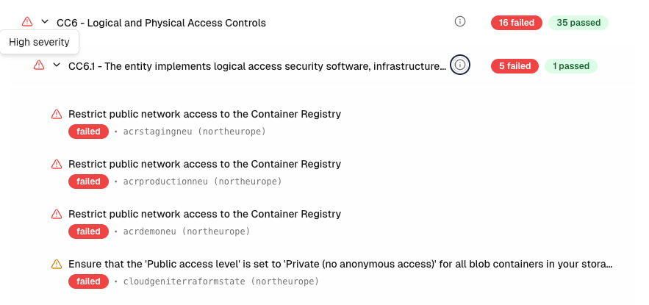The height and width of the screenshot is (305, 649).
Task: Click warning icon for the acrstagingneu finding
Action: tap(57, 115)
